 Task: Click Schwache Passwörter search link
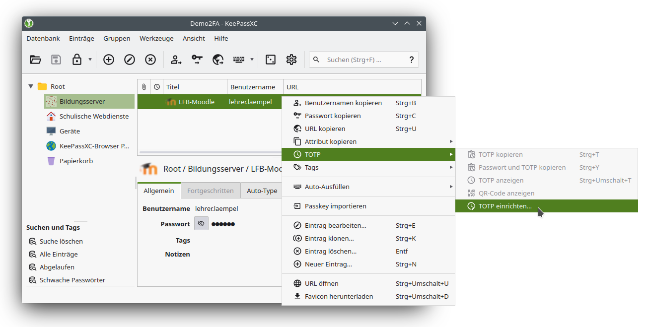coord(72,280)
